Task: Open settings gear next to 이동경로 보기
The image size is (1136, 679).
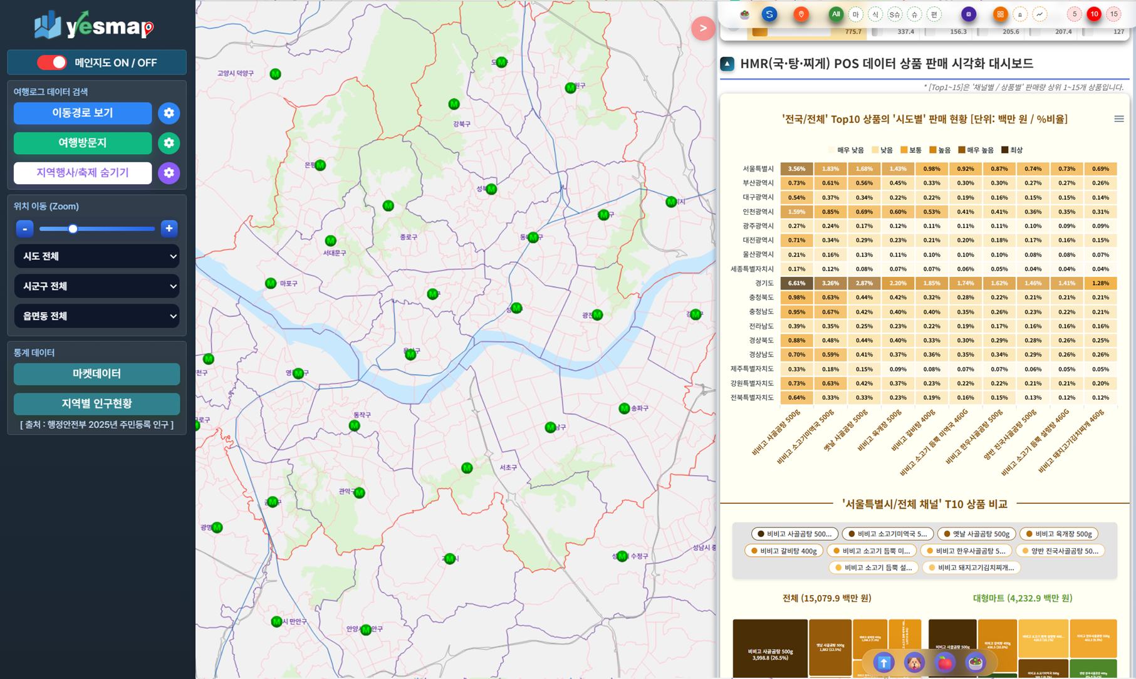Action: coord(169,113)
